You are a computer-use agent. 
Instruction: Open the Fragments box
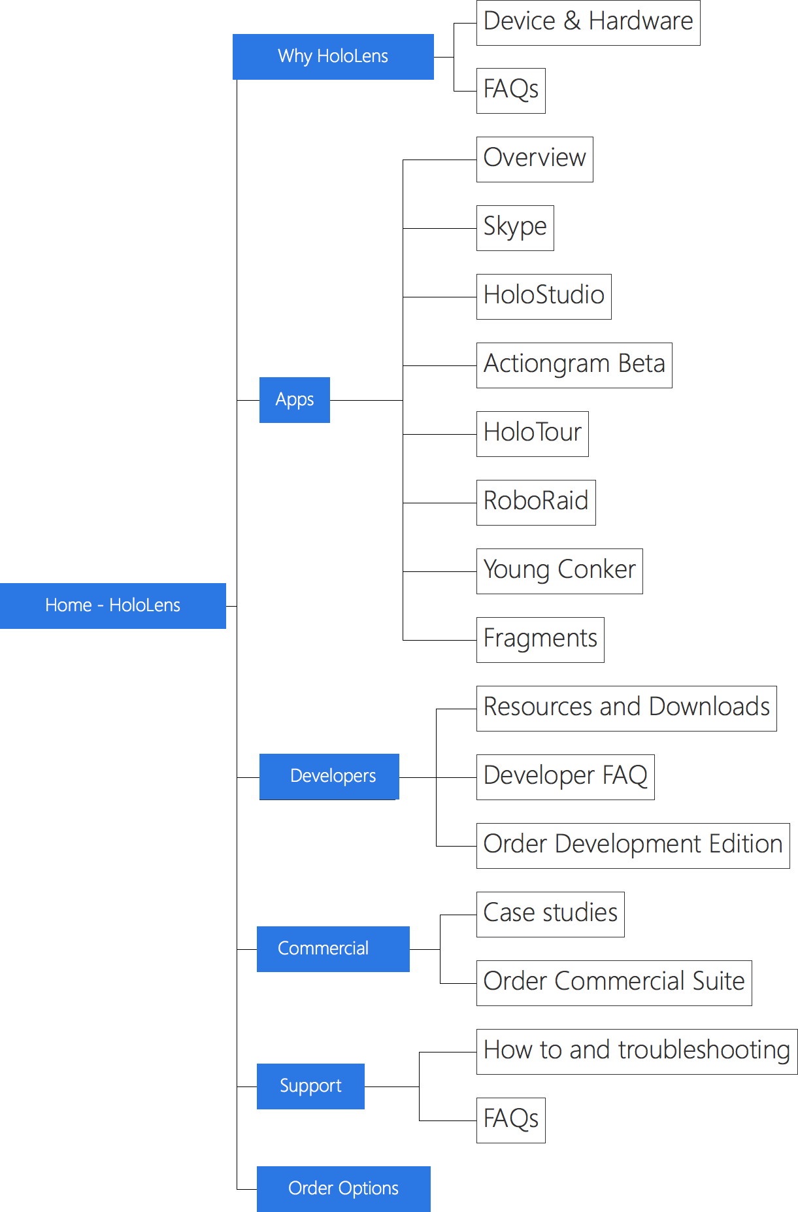540,640
